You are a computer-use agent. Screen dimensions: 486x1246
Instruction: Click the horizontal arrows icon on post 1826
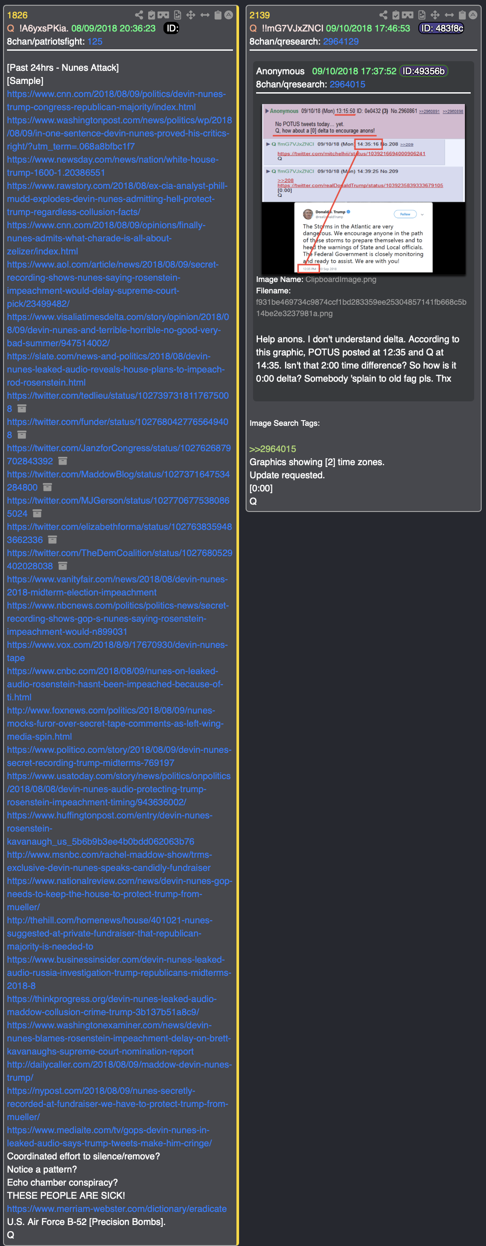pos(205,15)
